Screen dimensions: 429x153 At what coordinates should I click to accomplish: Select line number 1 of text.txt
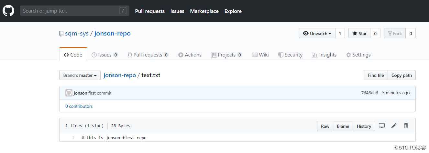tap(73, 138)
